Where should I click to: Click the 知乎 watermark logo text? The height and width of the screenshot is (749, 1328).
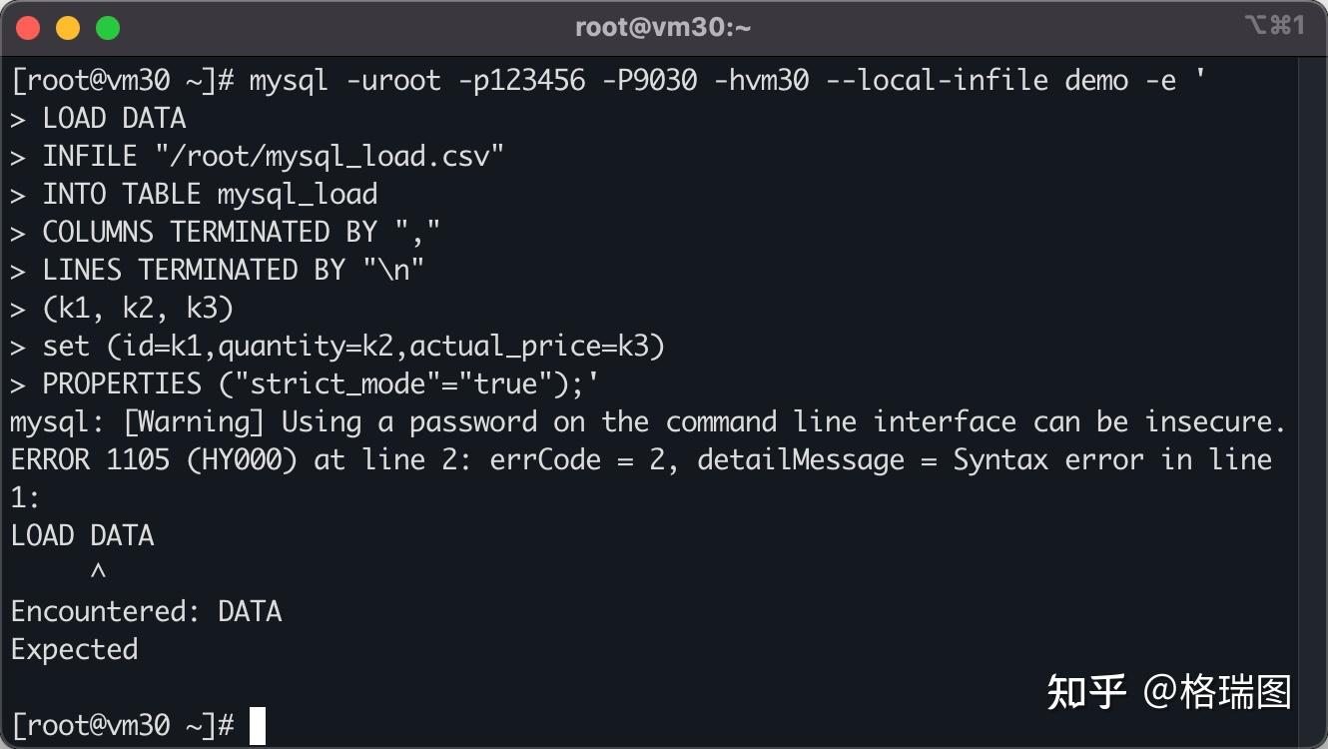(x=1086, y=691)
